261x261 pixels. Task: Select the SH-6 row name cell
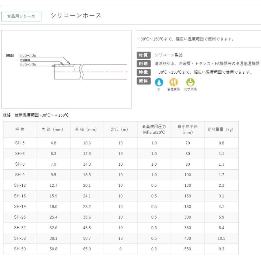[x=20, y=153]
